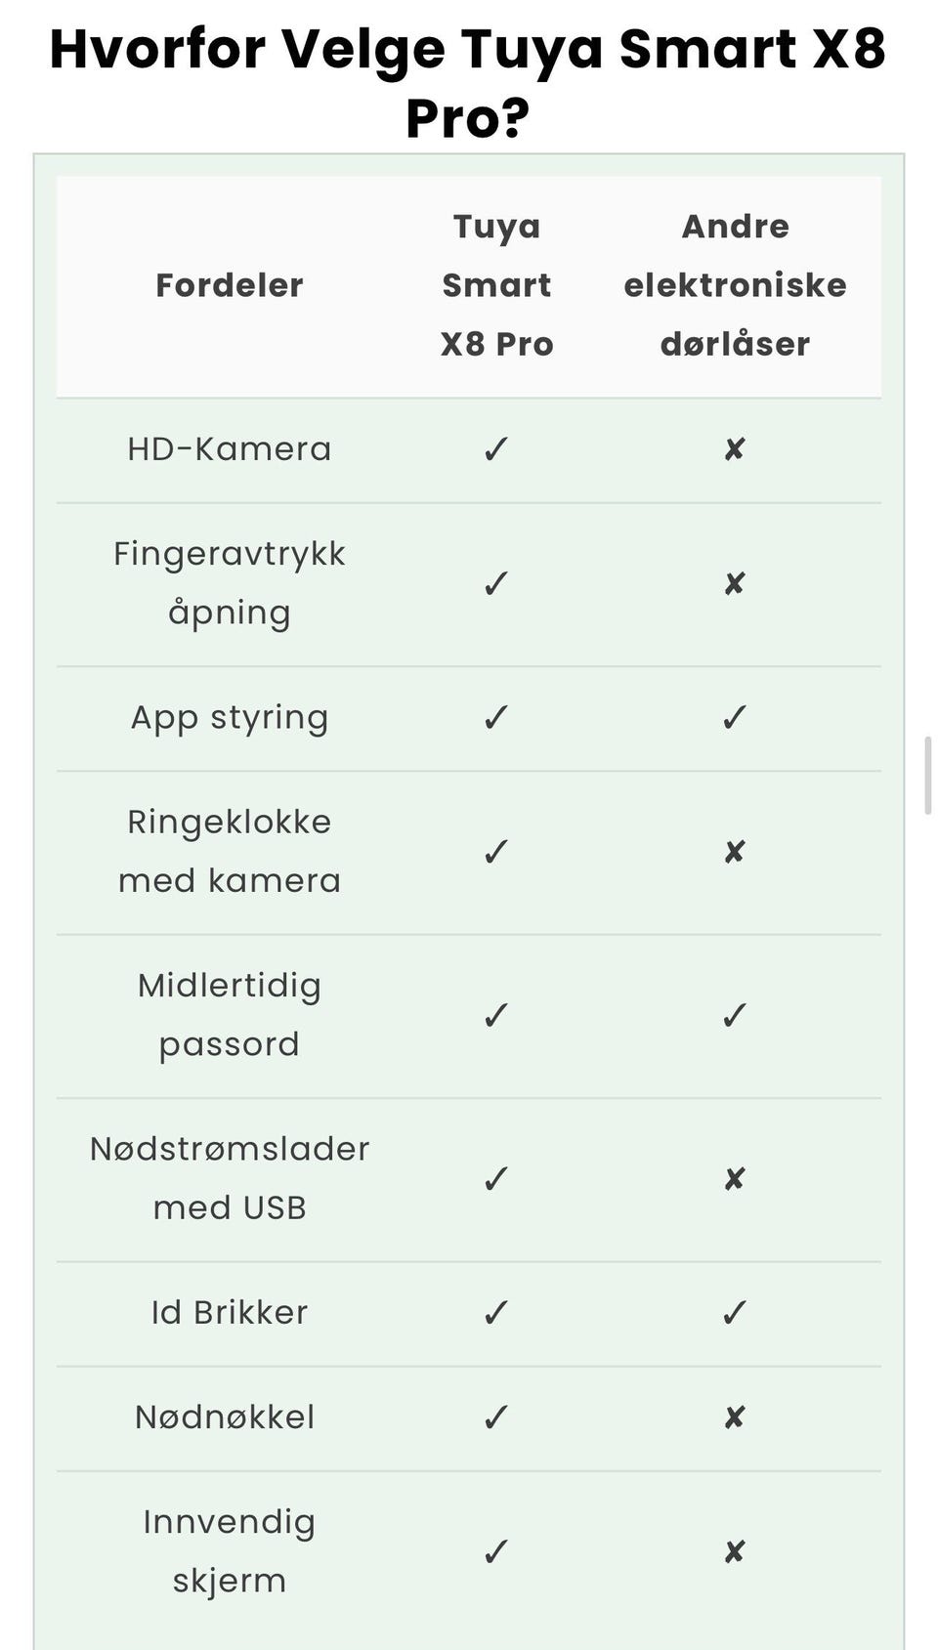Click the heading Hvorfor Velge Tuya Smart X8 Pro
The width and height of the screenshot is (938, 1650).
[468, 83]
